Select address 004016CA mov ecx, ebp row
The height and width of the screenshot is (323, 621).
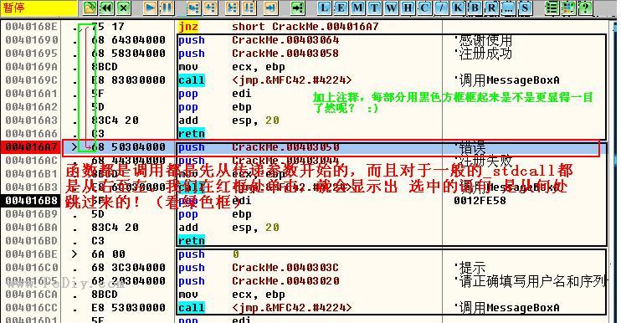[31, 295]
